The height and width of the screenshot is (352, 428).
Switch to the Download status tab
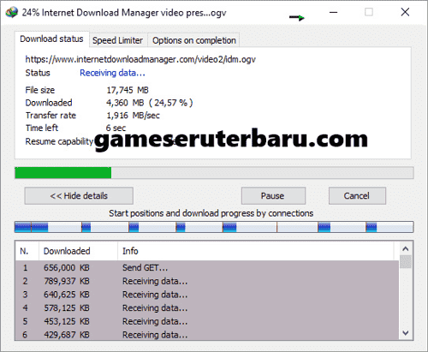click(51, 39)
